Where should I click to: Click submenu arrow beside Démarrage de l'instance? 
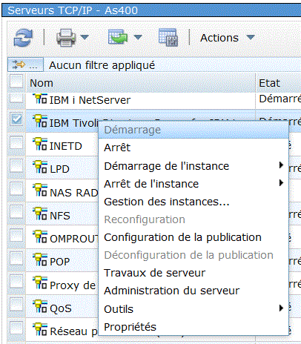281,165
